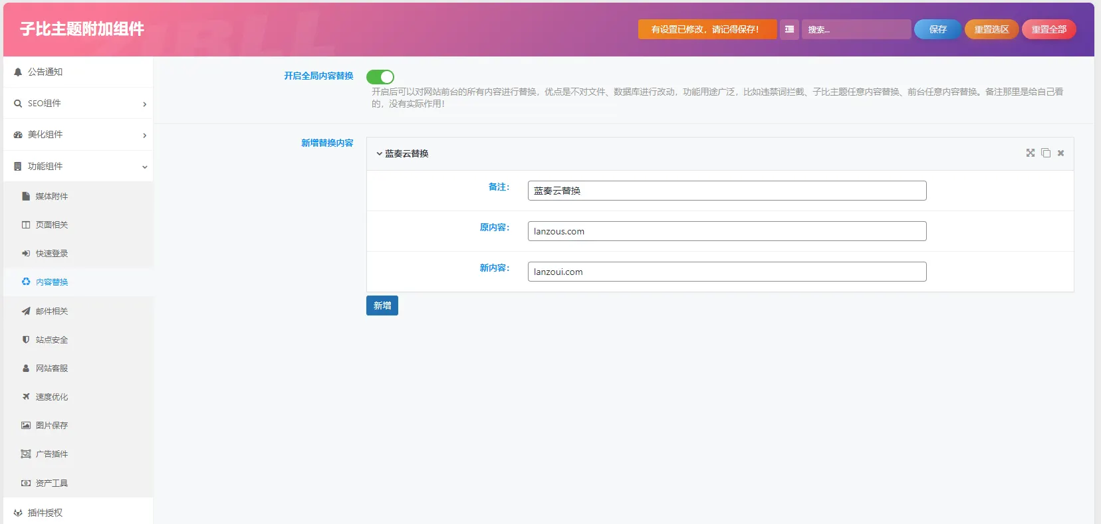Open 快速登录 settings
Image resolution: width=1101 pixels, height=524 pixels.
tap(78, 254)
